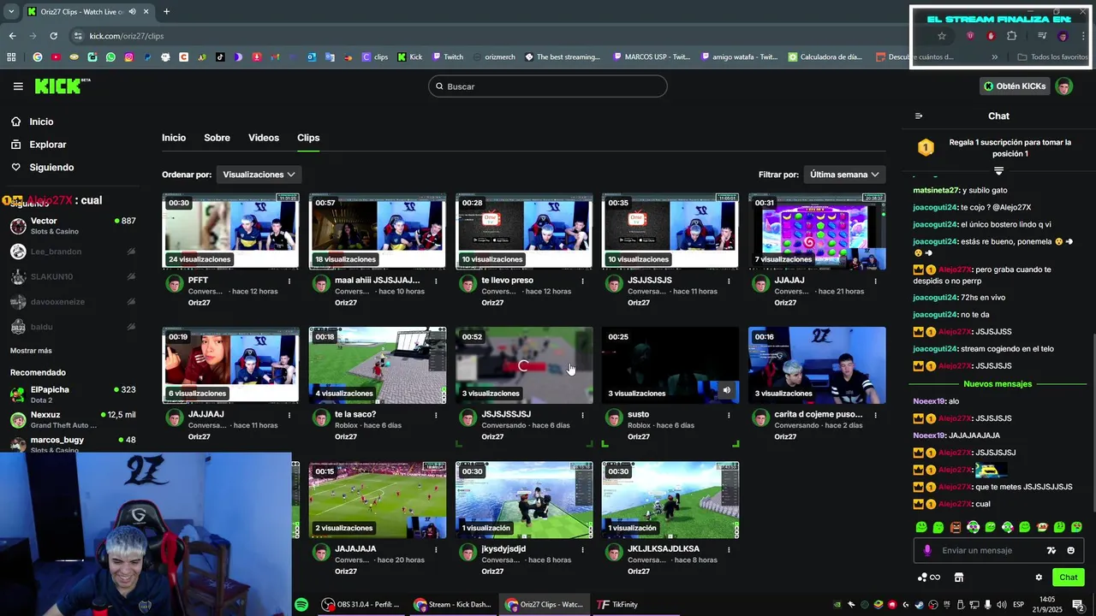Play the PFFT clip thumbnail
1096x616 pixels.
tap(230, 232)
